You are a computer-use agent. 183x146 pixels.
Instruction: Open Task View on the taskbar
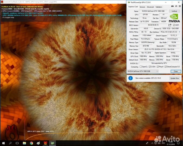(x=17, y=143)
